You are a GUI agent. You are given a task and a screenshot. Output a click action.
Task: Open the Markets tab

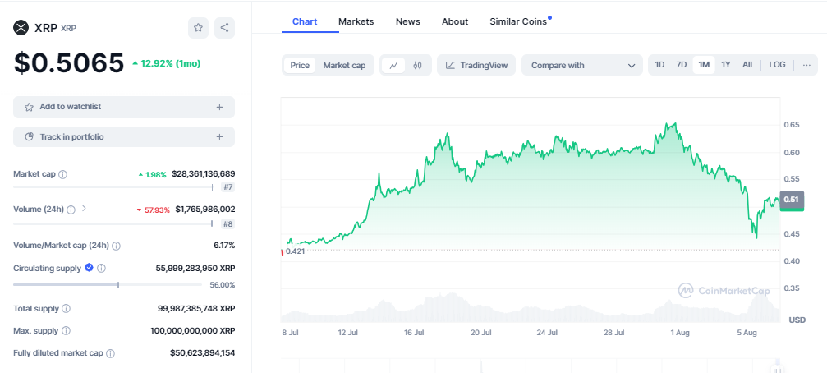356,21
